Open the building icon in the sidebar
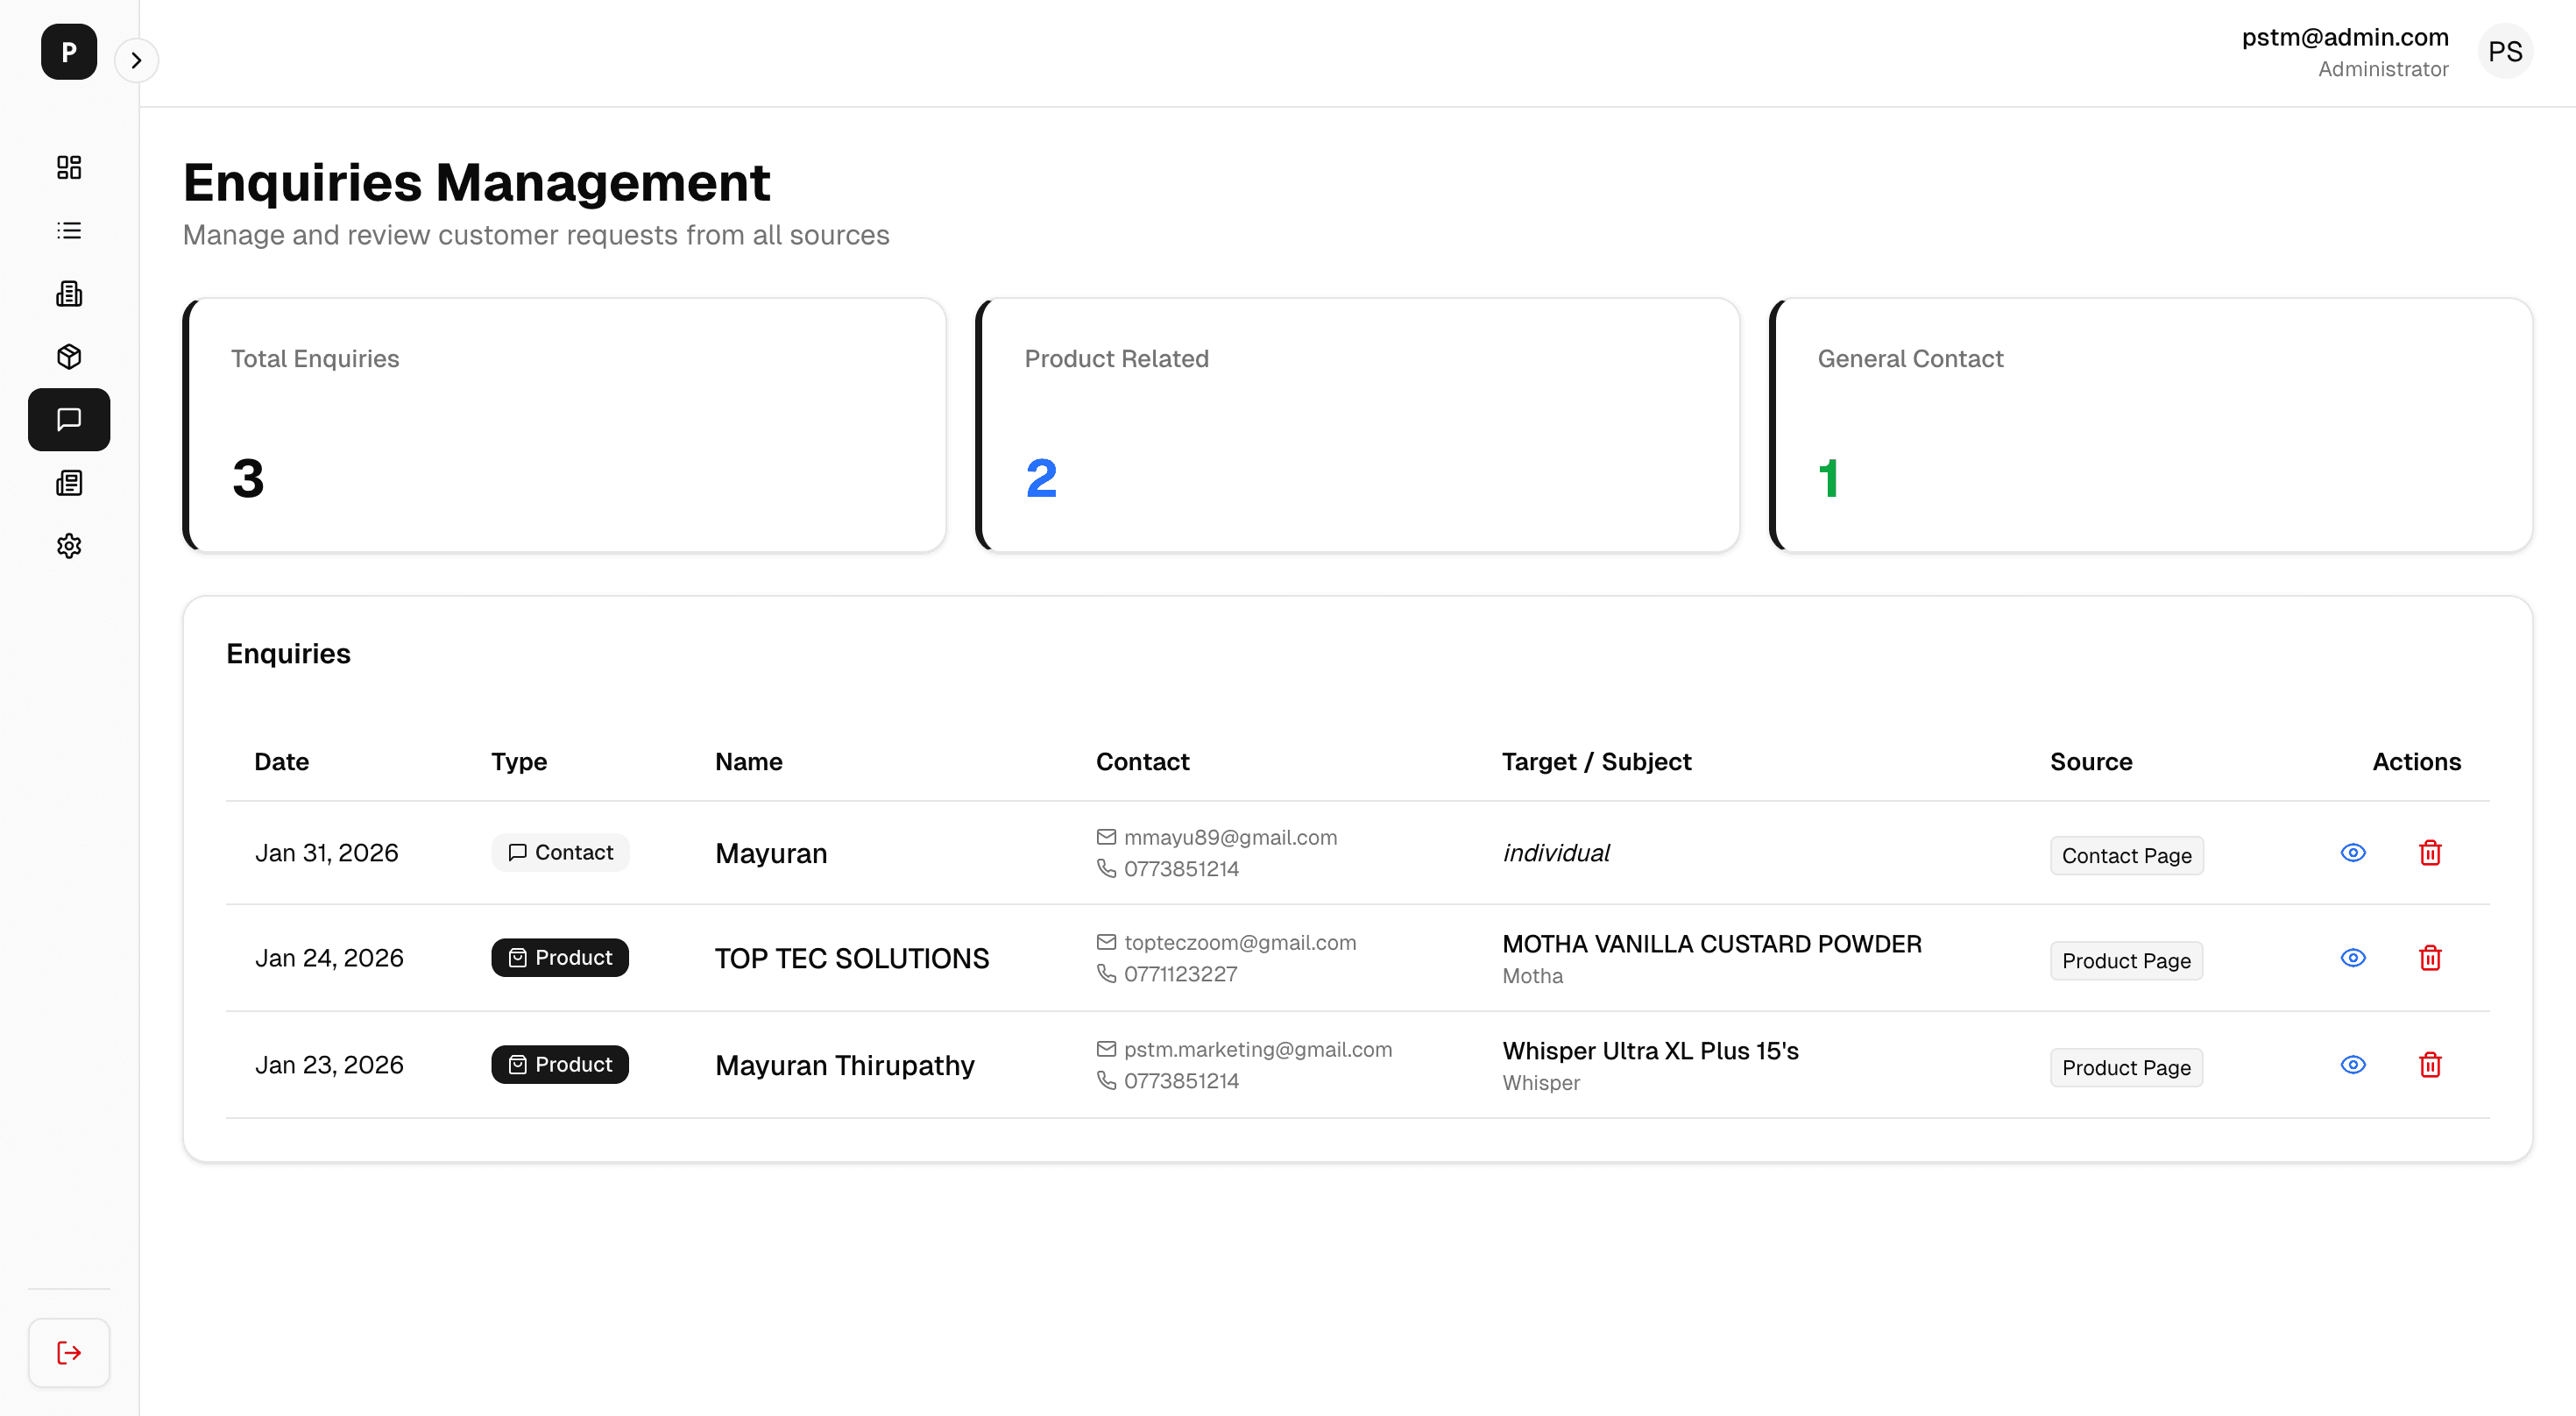Image resolution: width=2576 pixels, height=1416 pixels. pyautogui.click(x=69, y=293)
